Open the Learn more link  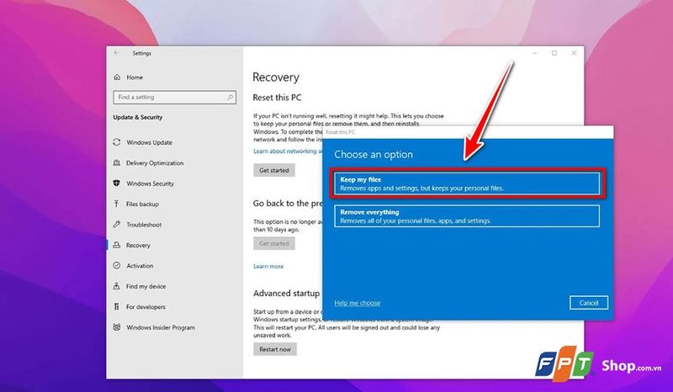point(268,266)
